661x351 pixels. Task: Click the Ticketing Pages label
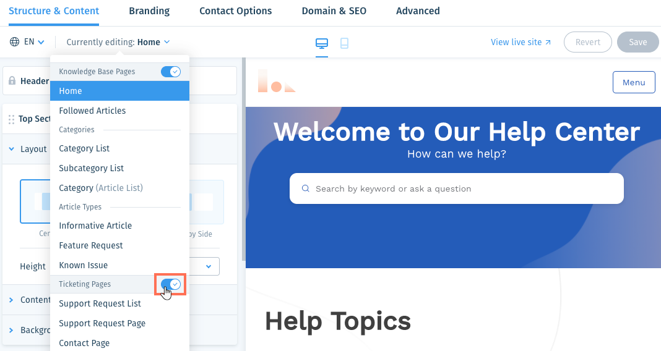click(85, 284)
